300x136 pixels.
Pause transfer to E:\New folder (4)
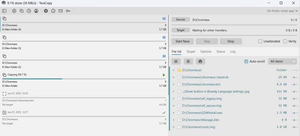point(164,19)
